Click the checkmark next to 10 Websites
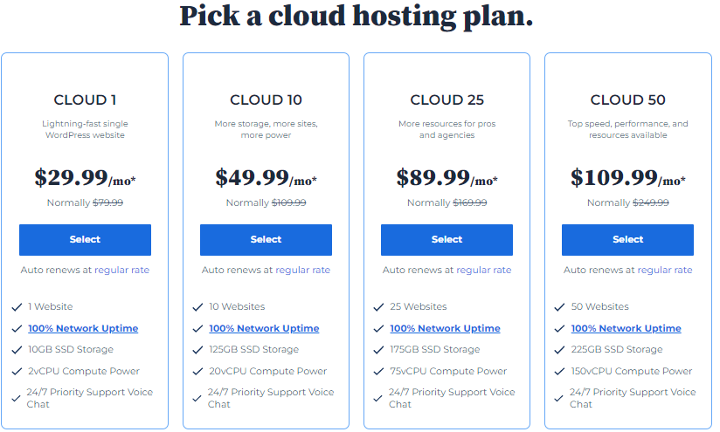 pos(197,307)
